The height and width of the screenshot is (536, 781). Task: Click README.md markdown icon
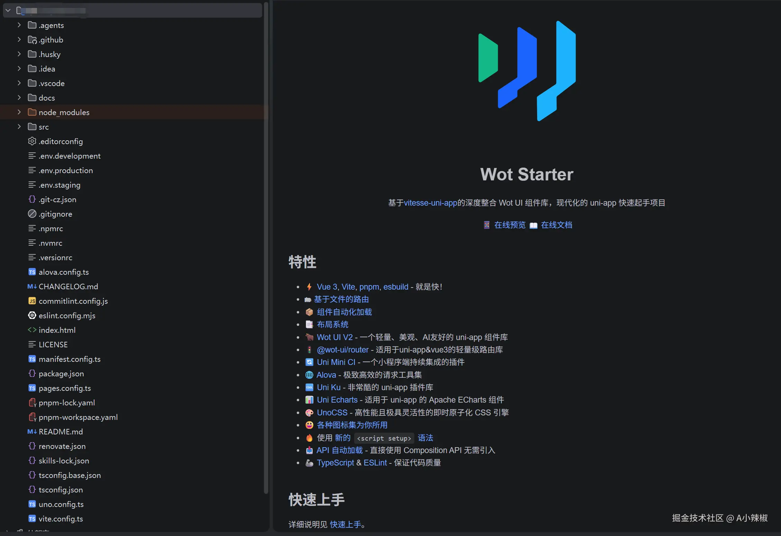coord(32,432)
